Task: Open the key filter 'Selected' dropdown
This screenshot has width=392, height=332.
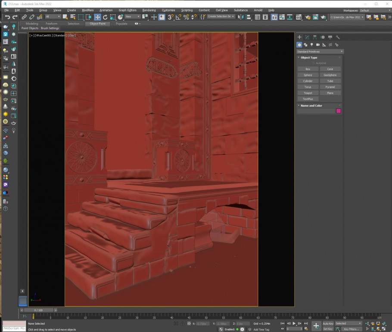Action: 348,323
